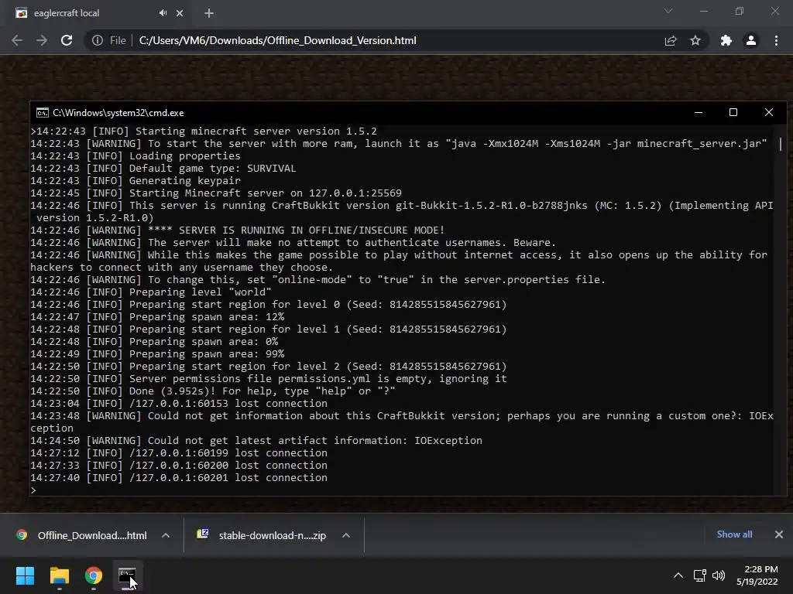Open network status tray icon
Viewport: 793px width, 594px height.
[700, 575]
